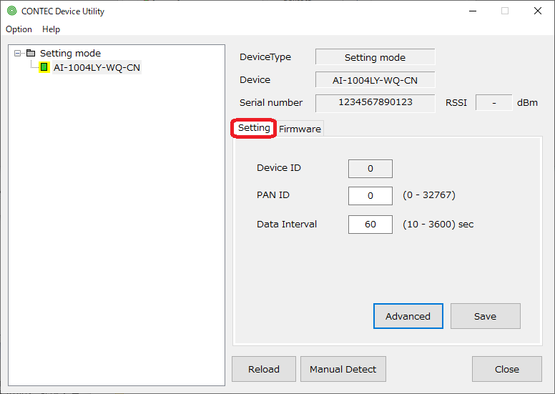555x394 pixels.
Task: Open the Help menu
Action: (51, 29)
